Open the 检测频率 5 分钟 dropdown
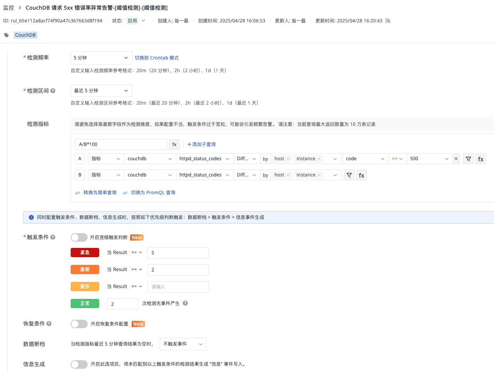 click(101, 58)
